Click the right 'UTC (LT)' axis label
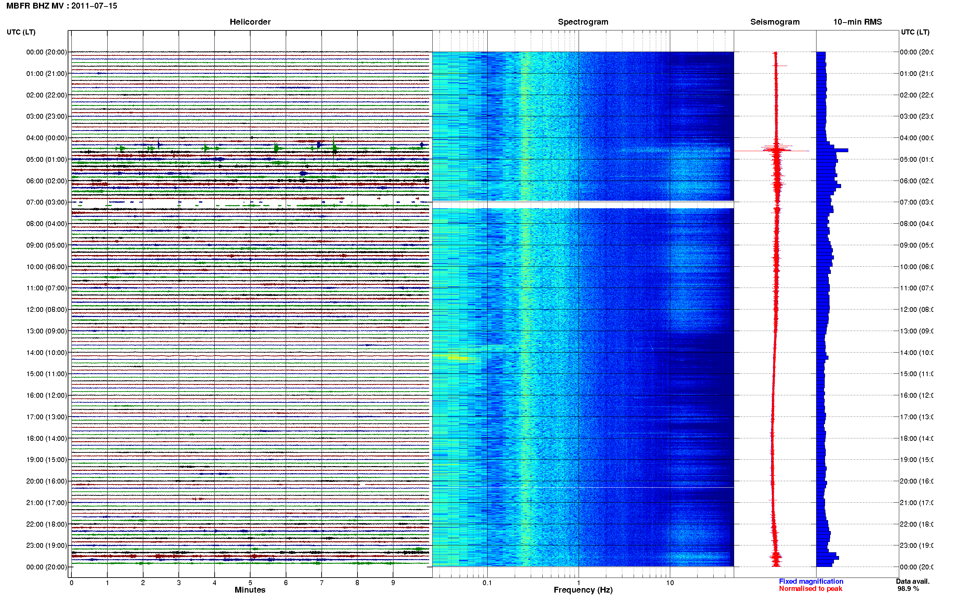Screen dimensions: 972x608 [x=915, y=32]
